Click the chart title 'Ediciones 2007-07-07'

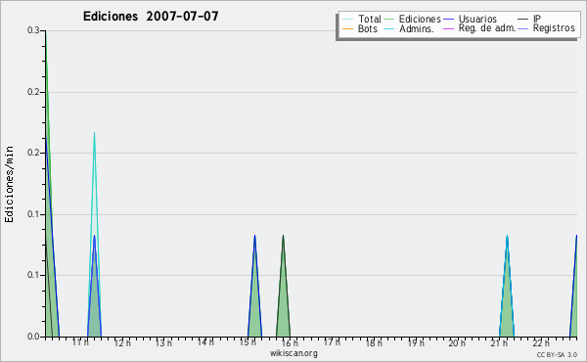coord(151,17)
